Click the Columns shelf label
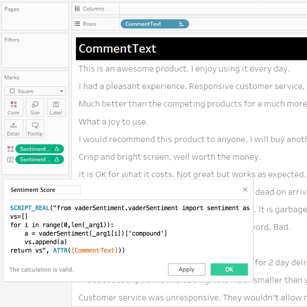Image resolution: width=307 pixels, height=307 pixels. click(93, 9)
